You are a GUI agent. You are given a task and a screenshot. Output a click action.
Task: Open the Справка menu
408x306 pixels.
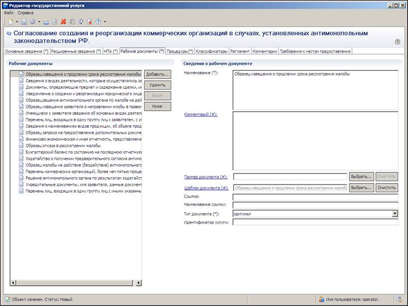click(26, 13)
